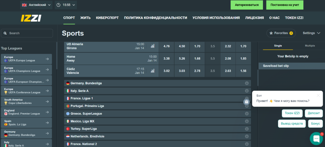Open France. Ligue 1 league row
The height and width of the screenshot is (147, 325).
[x=158, y=98]
